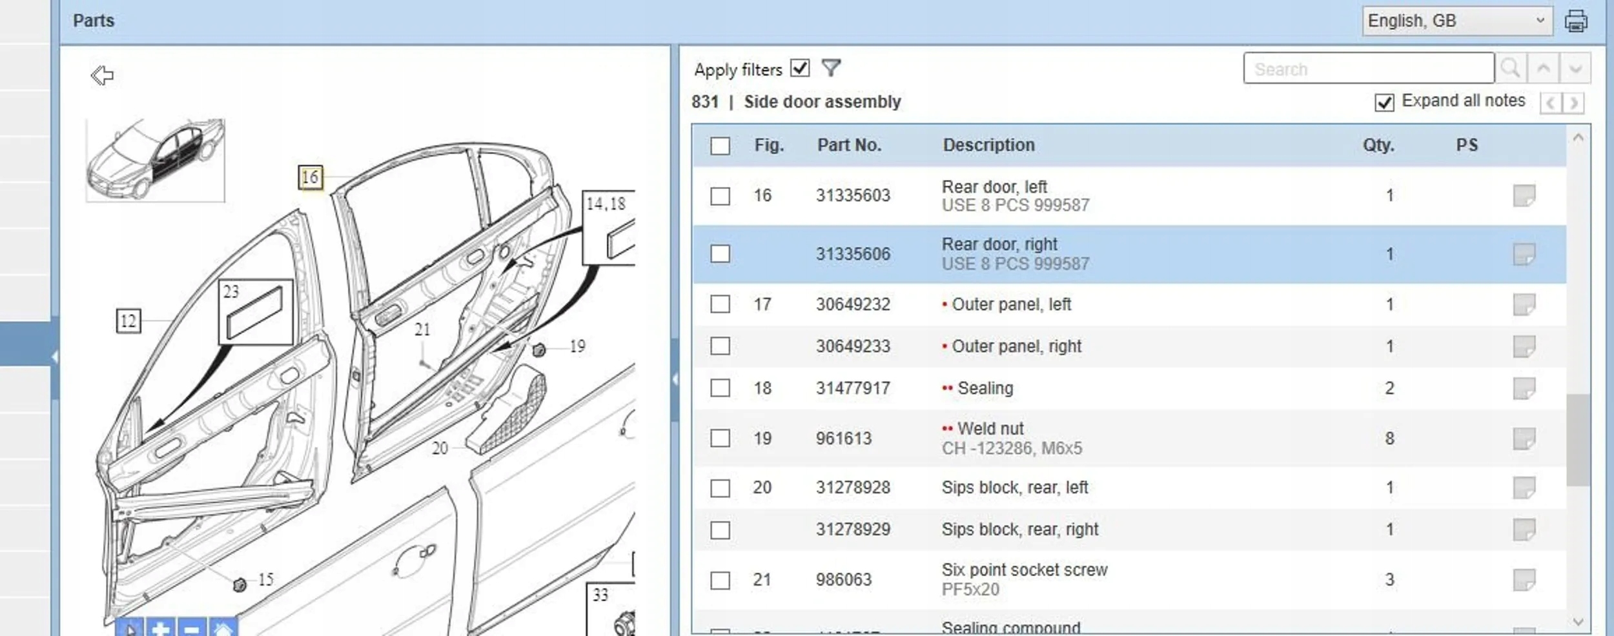Select Sips block, rear, left checkbox

(720, 488)
